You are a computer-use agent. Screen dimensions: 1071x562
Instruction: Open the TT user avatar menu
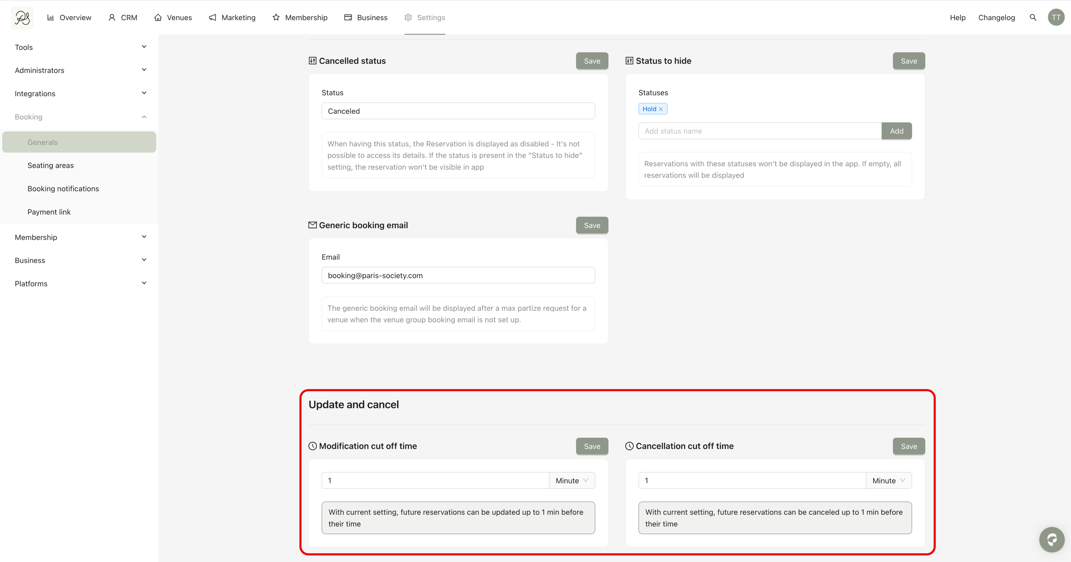1056,18
